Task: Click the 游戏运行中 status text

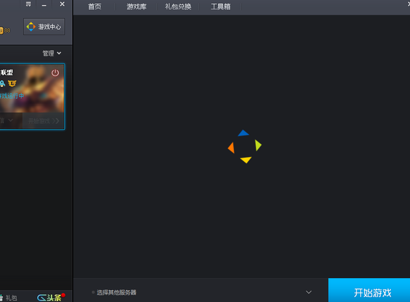Action: pyautogui.click(x=12, y=96)
